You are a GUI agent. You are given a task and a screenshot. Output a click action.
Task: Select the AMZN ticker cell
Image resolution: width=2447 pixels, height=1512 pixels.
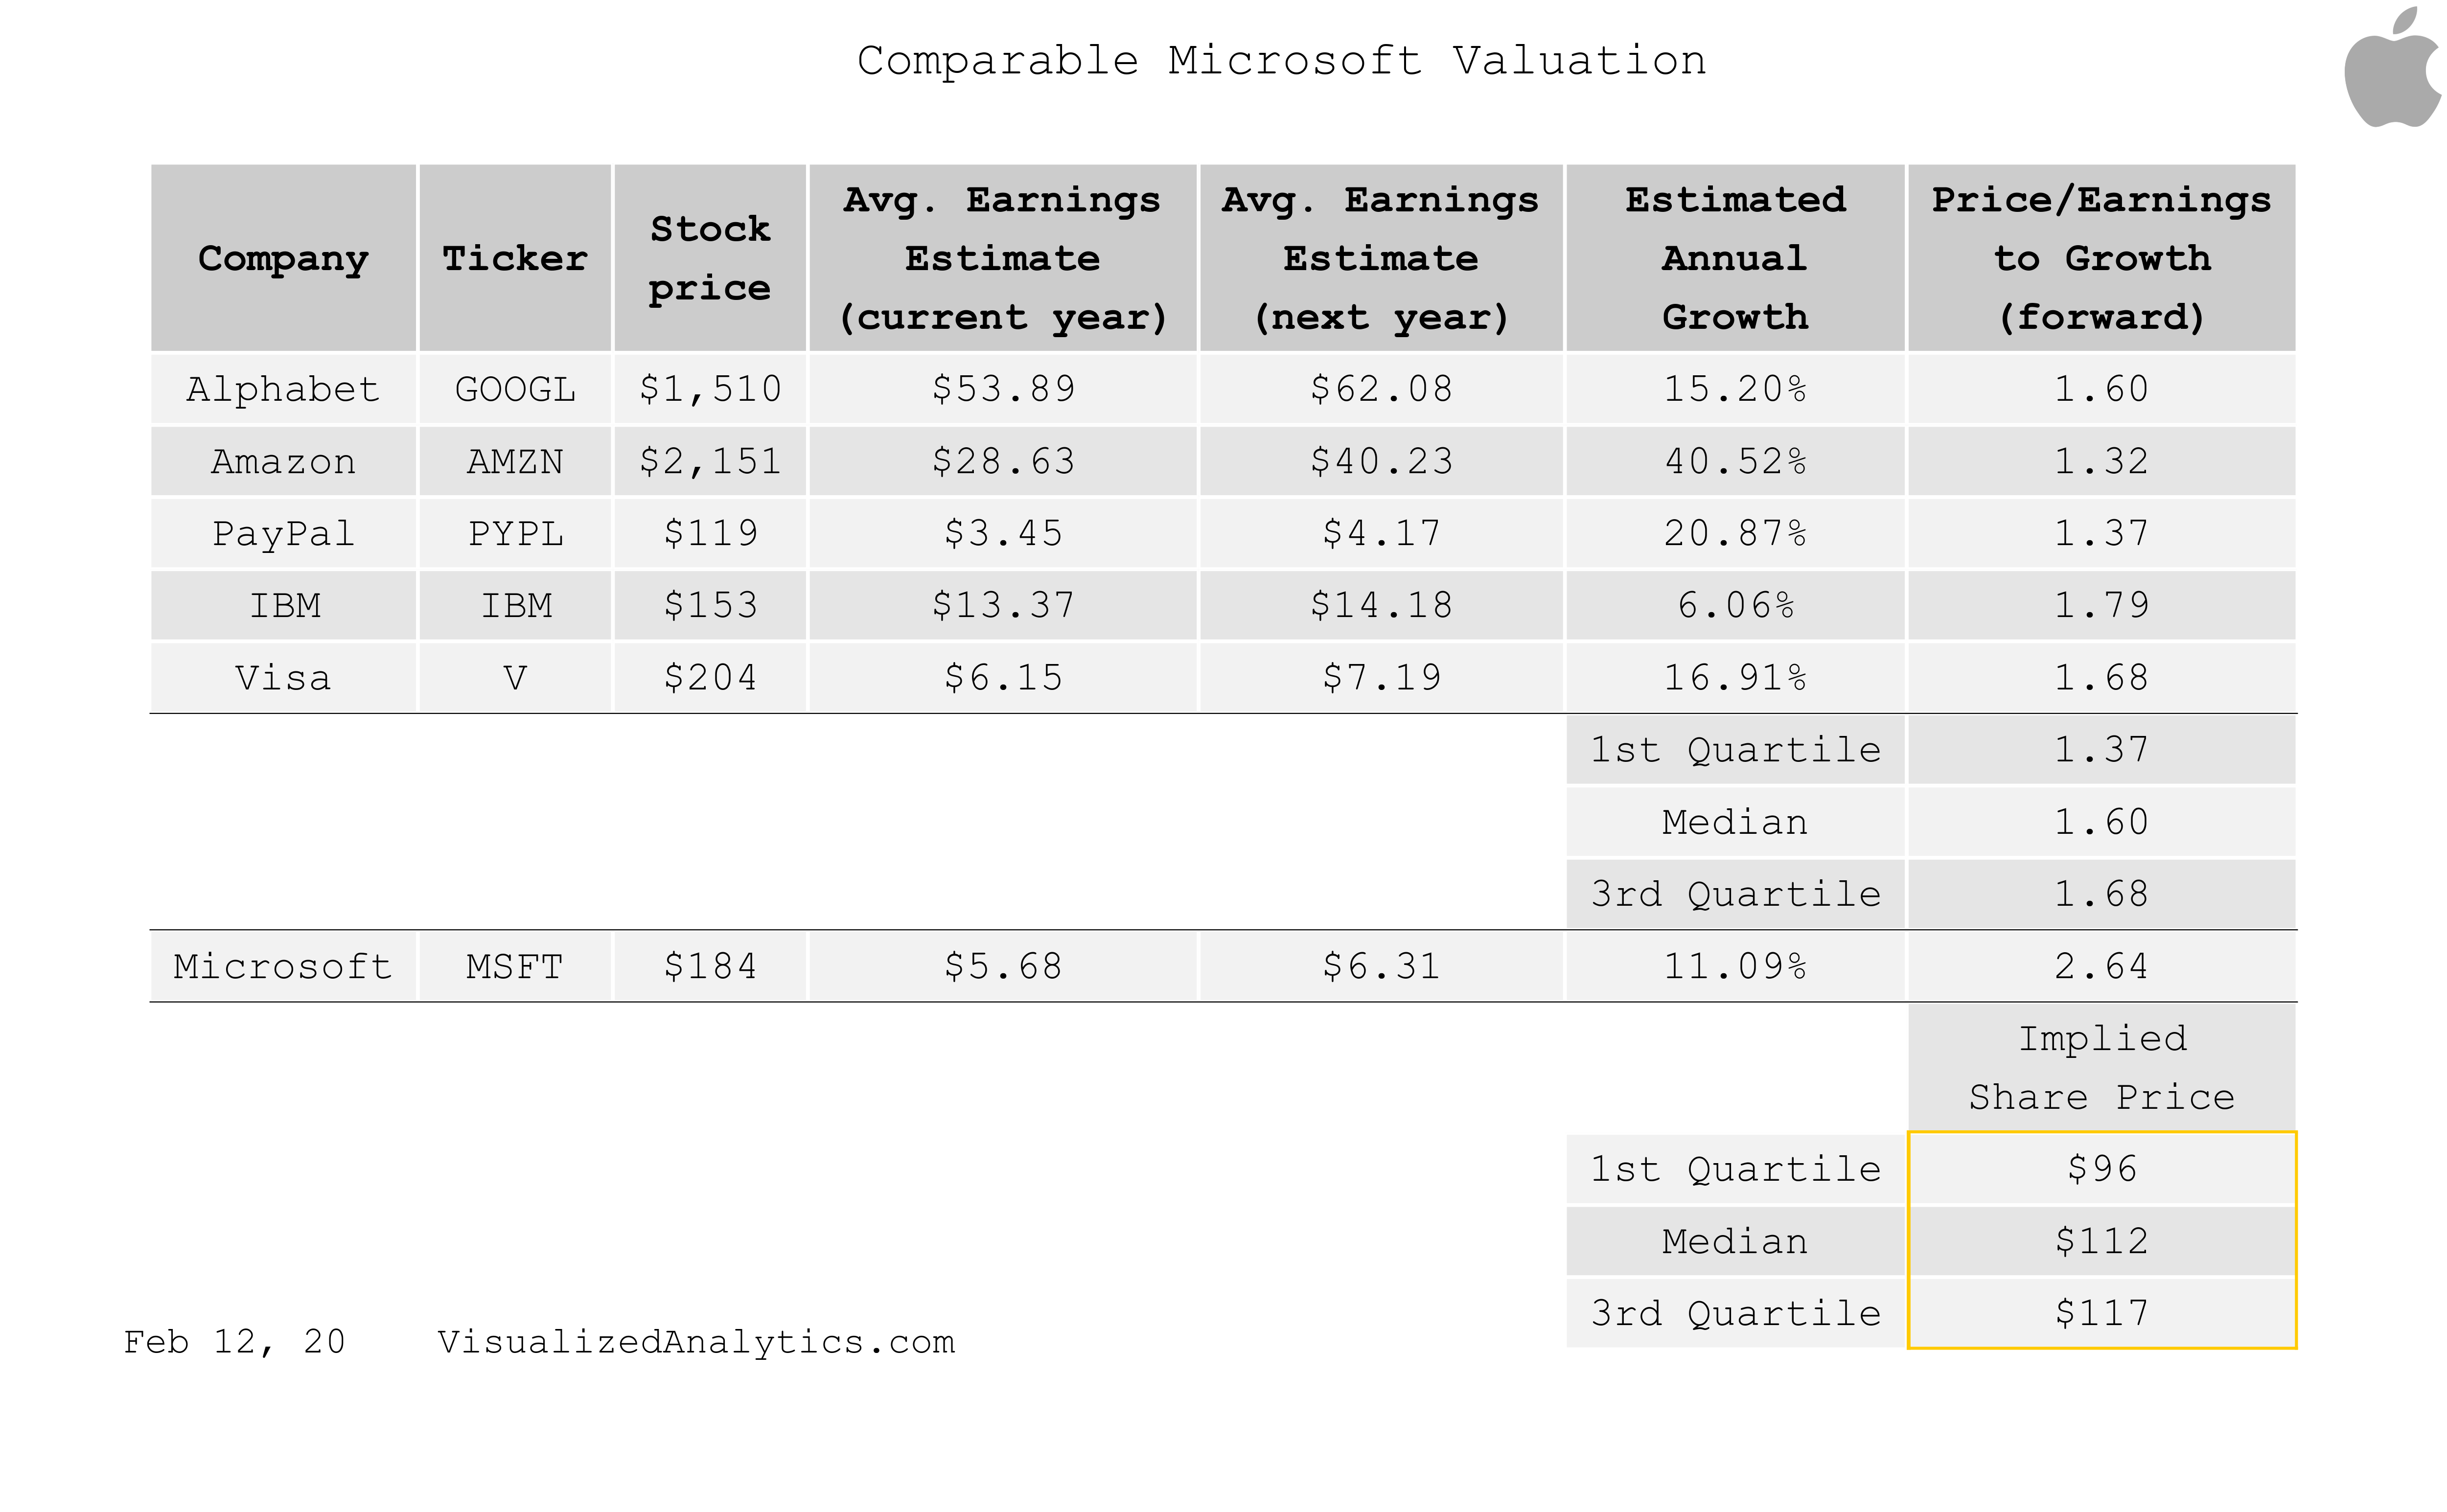click(x=515, y=462)
